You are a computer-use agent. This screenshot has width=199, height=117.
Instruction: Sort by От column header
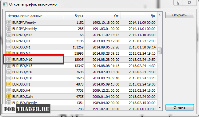pos(102,16)
